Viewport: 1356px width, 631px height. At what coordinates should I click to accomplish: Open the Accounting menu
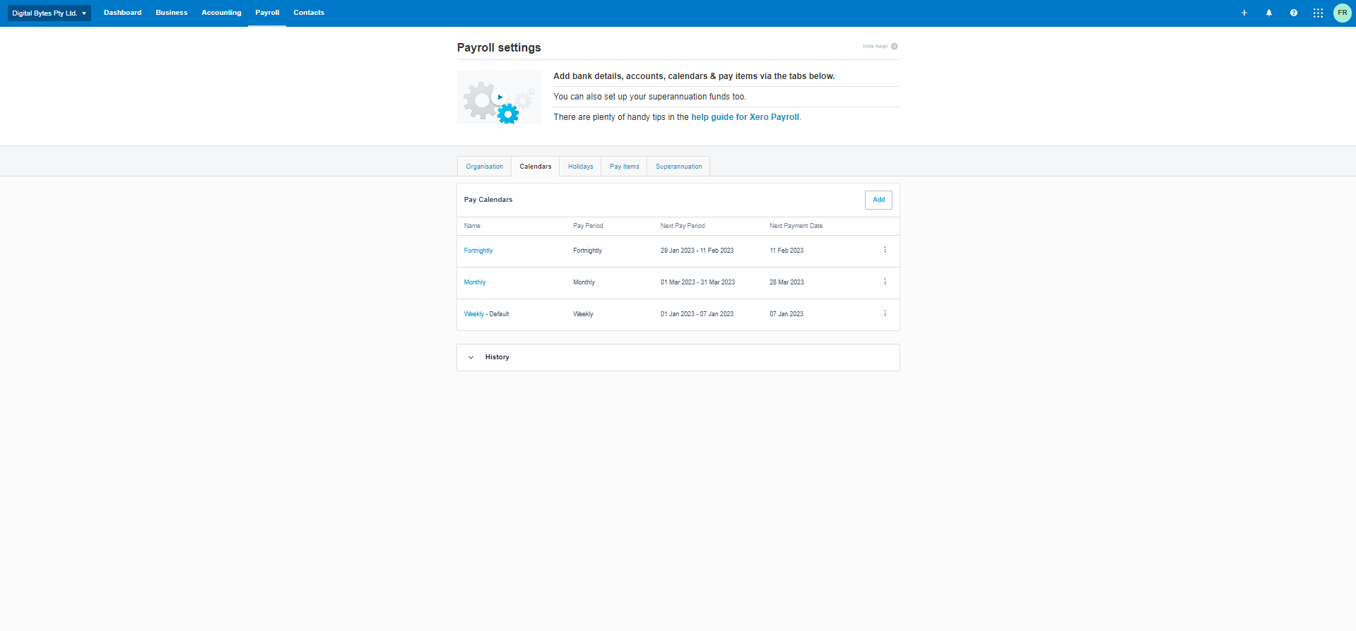tap(221, 13)
